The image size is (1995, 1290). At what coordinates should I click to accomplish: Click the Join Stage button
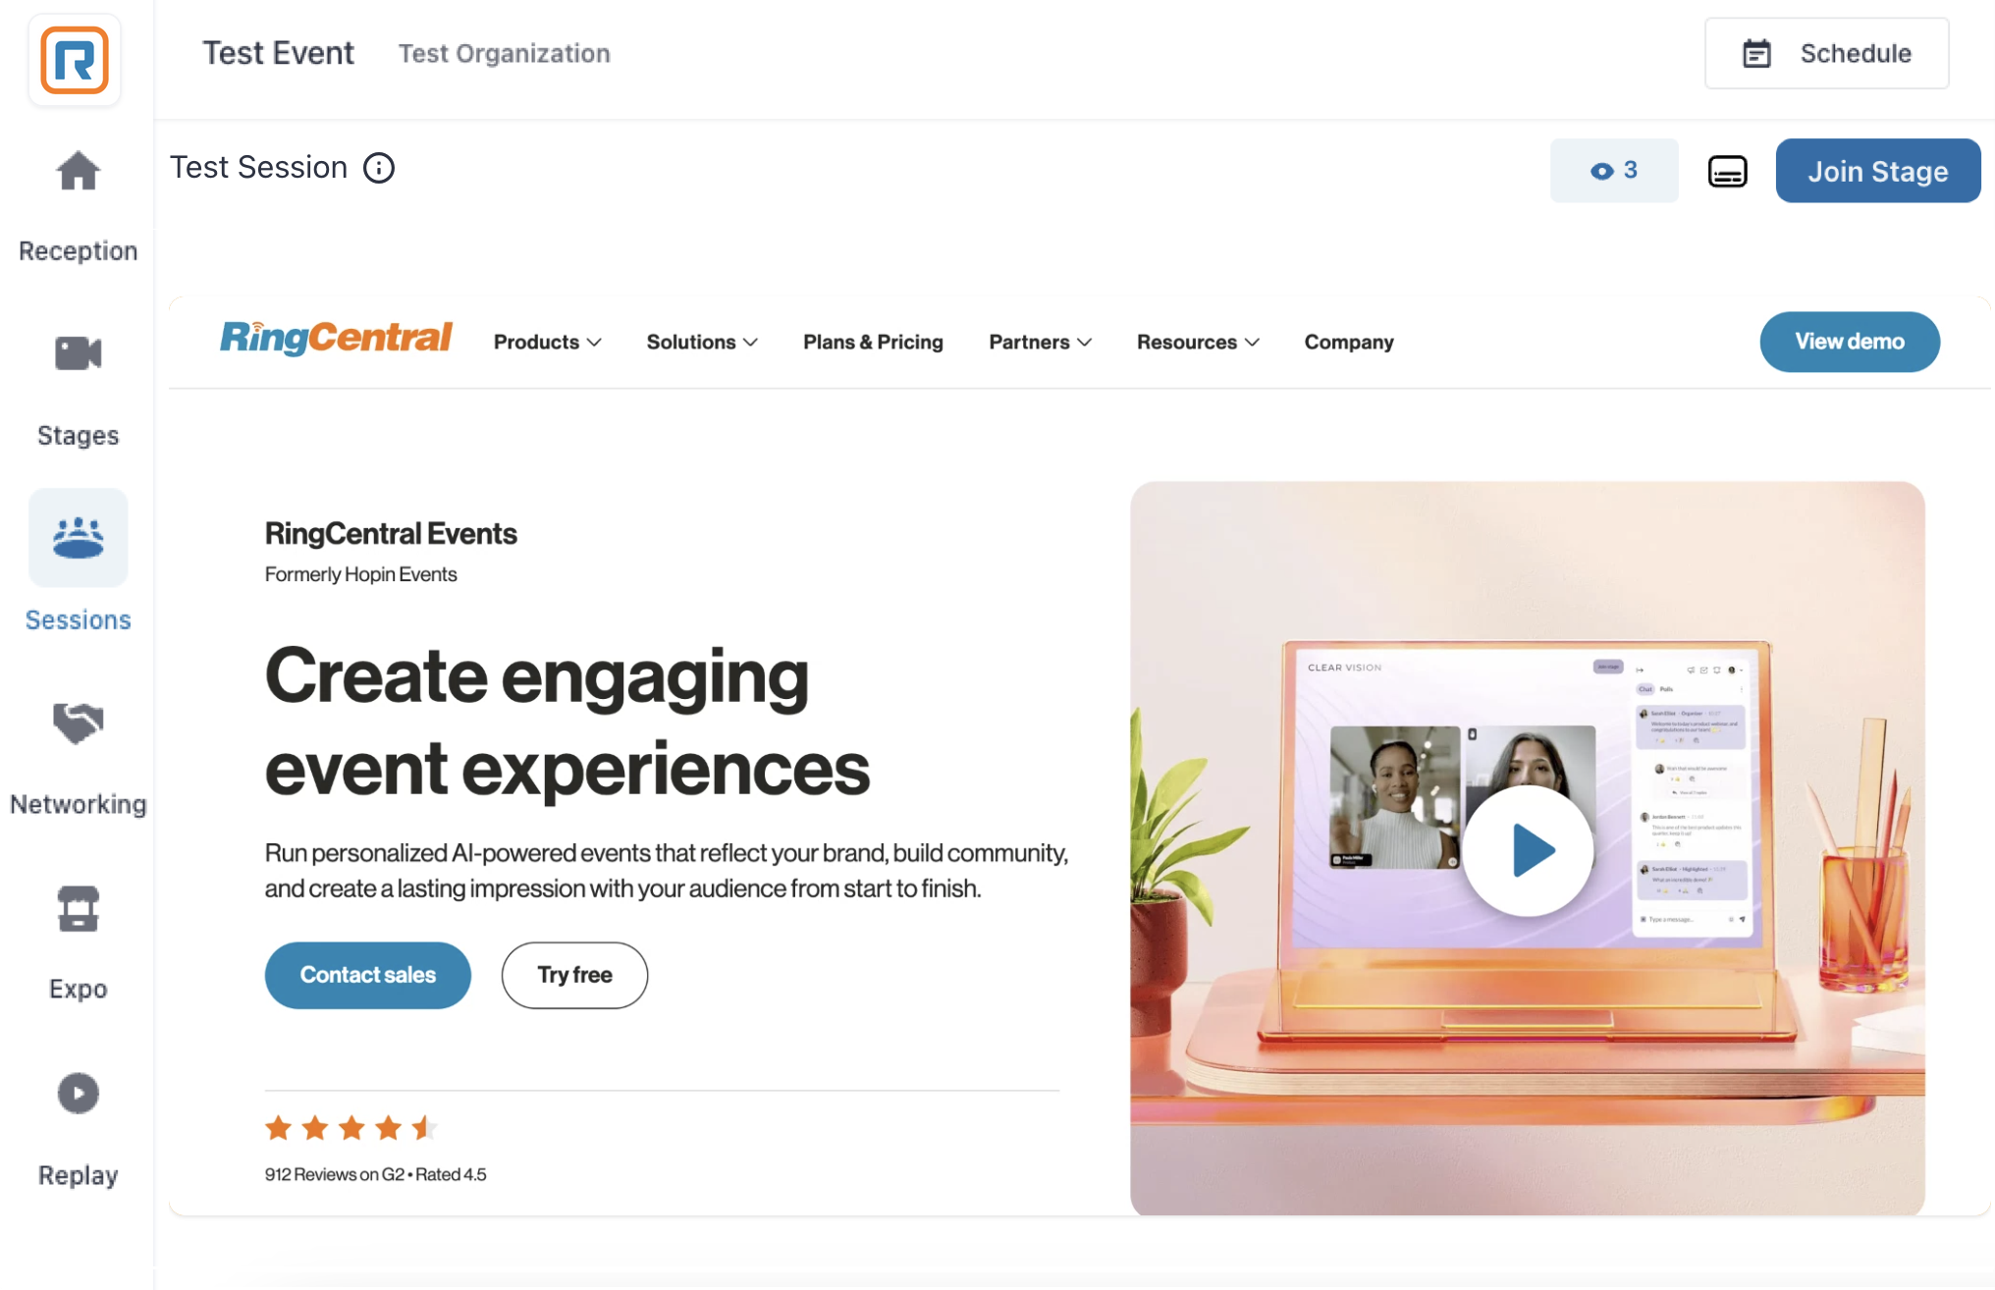pyautogui.click(x=1878, y=171)
